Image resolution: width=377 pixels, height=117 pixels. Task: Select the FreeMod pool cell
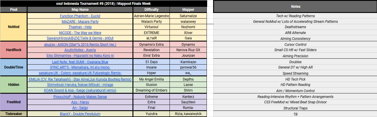(14, 102)
